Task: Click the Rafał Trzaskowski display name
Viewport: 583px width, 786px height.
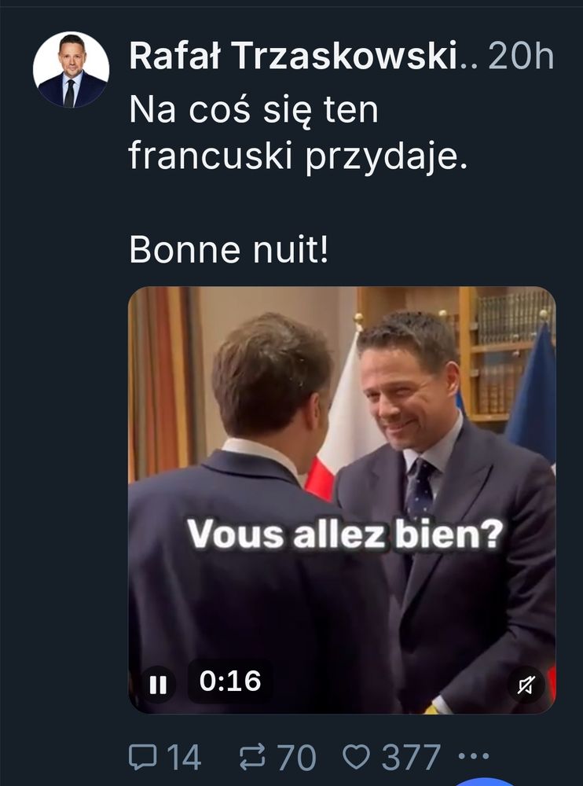Action: point(293,55)
